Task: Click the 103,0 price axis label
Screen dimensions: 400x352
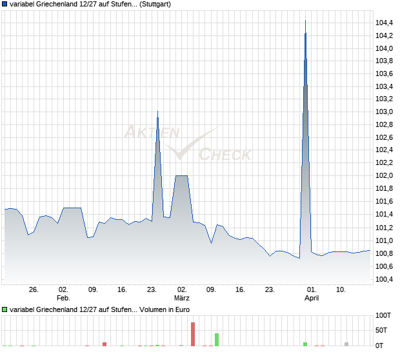Action: point(384,112)
